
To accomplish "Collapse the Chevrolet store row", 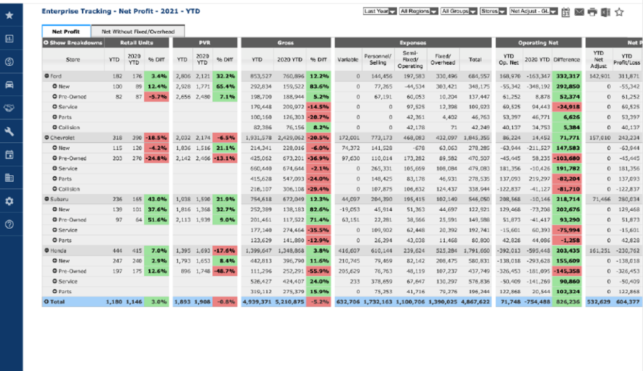I will [46, 138].
